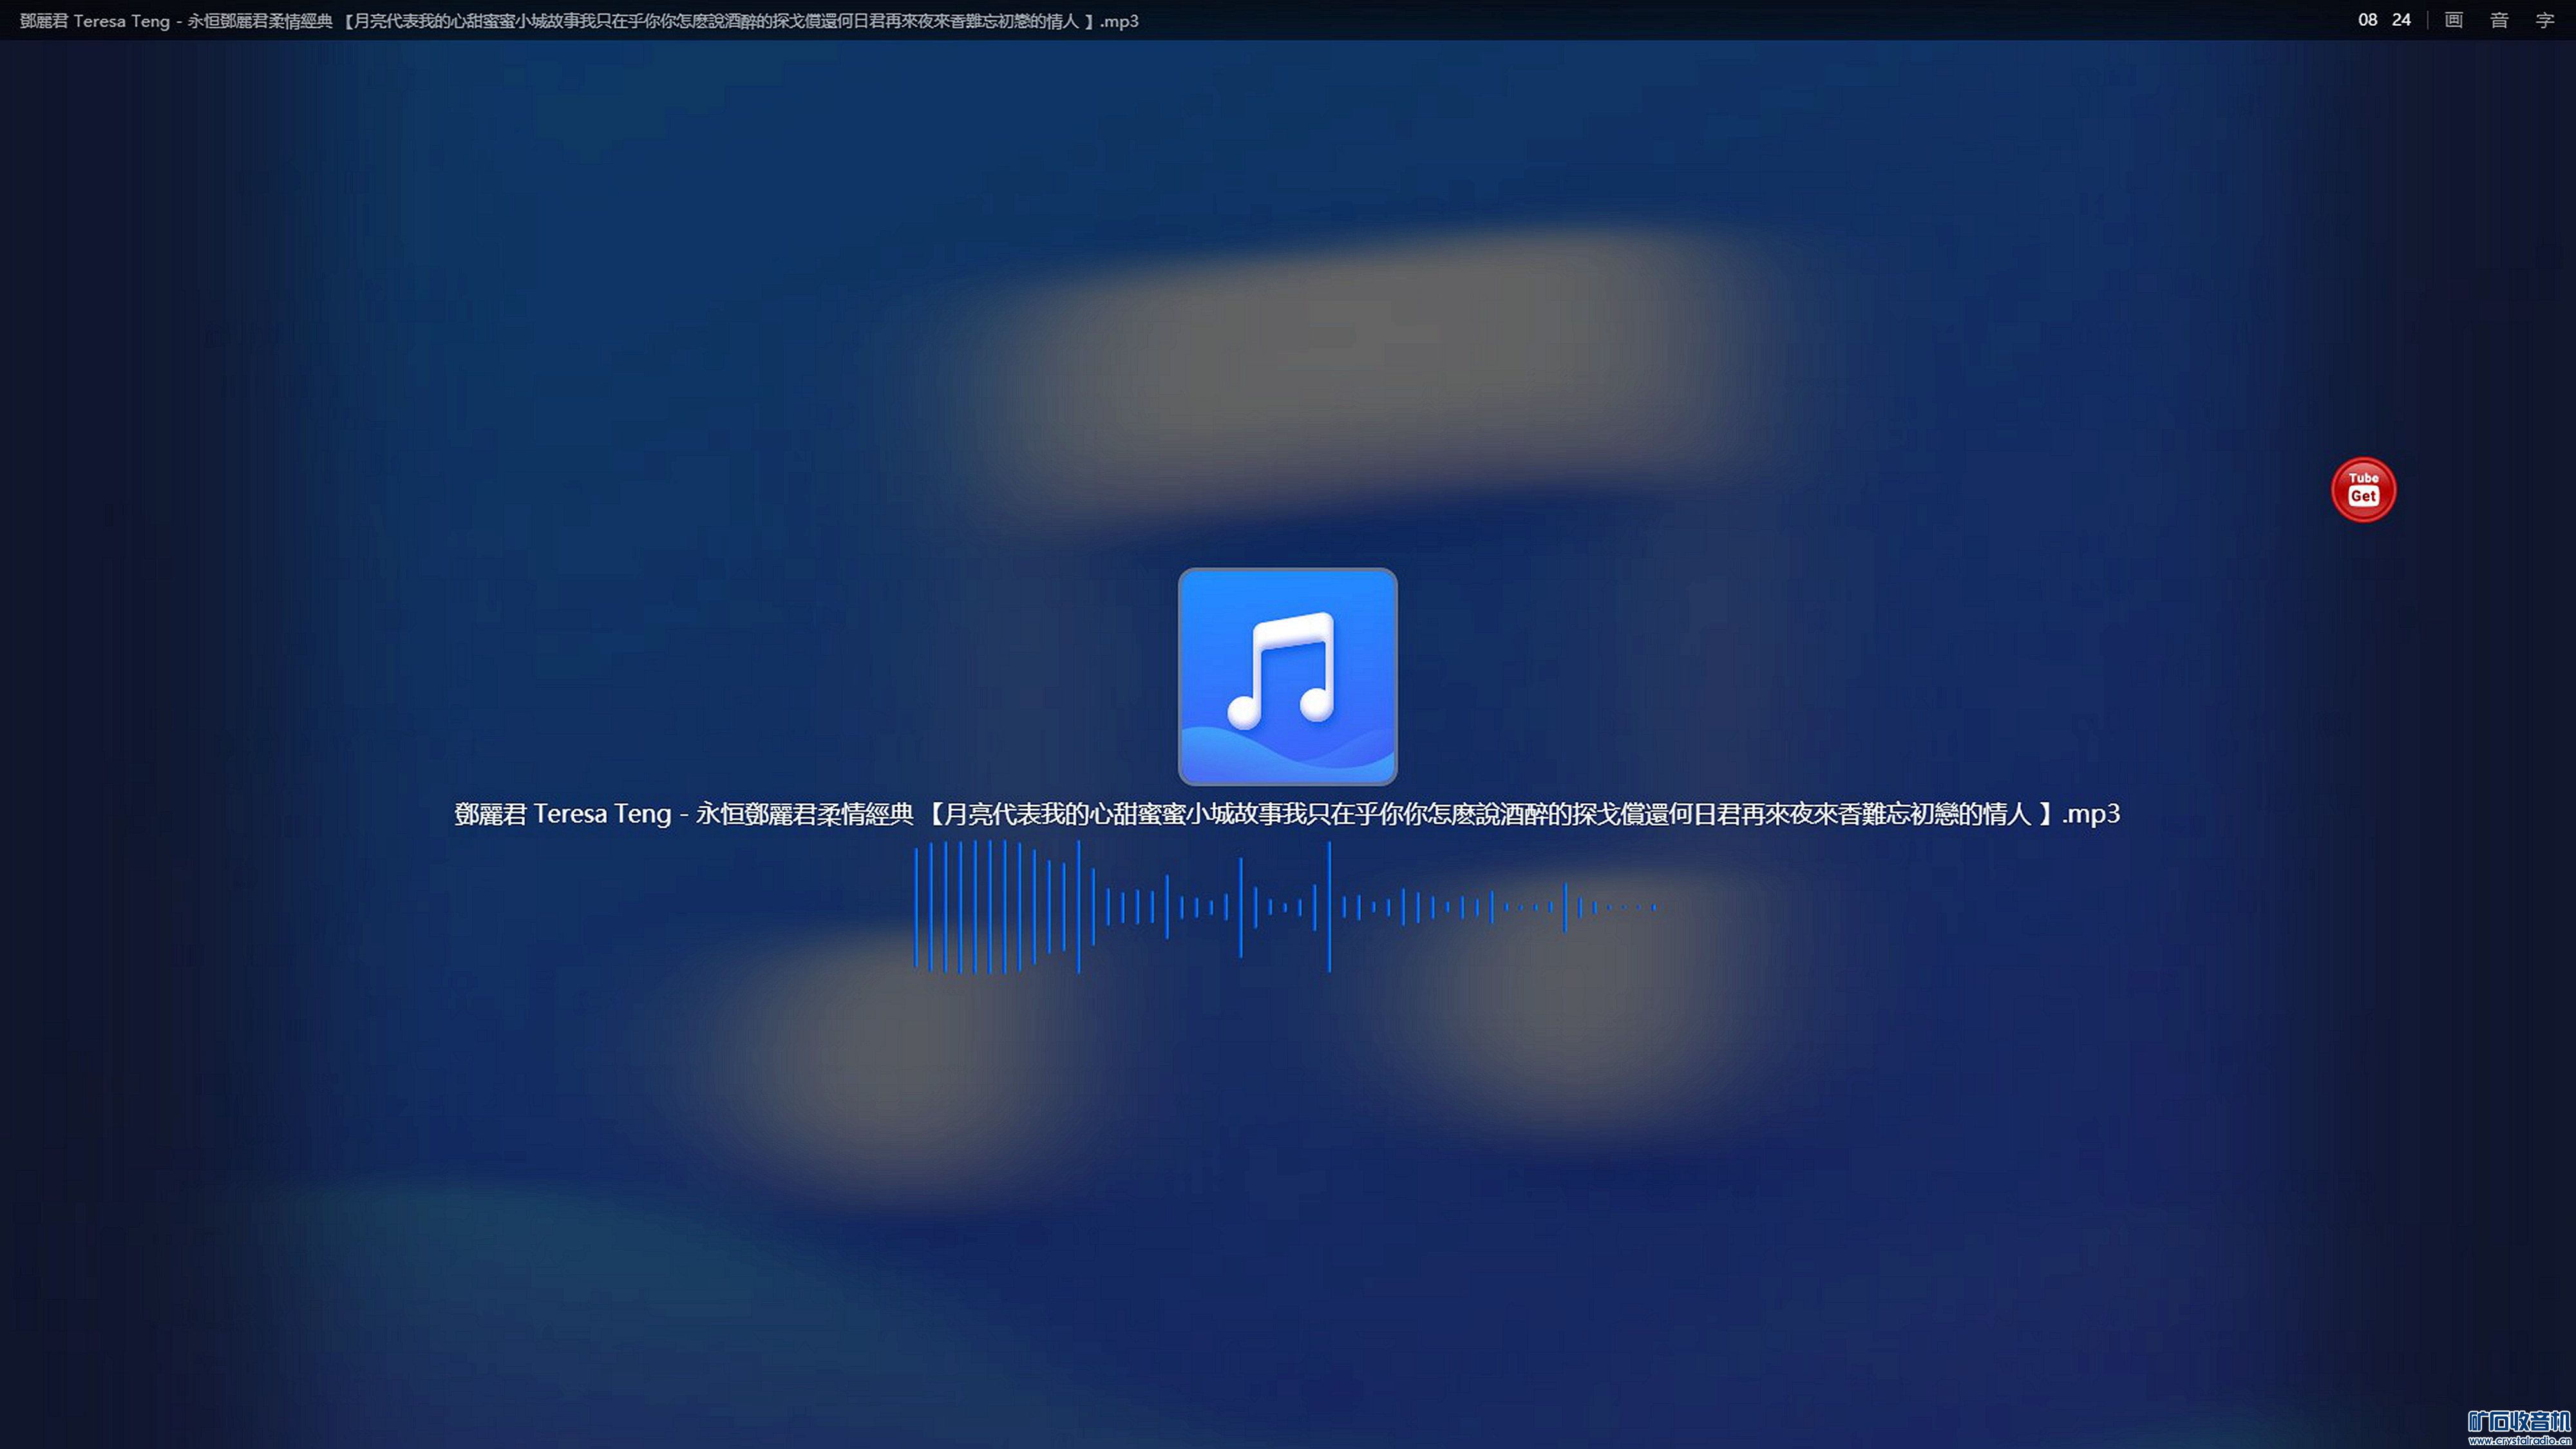This screenshot has width=2576, height=1449.
Task: Open the 画 picture settings menu
Action: [2453, 20]
